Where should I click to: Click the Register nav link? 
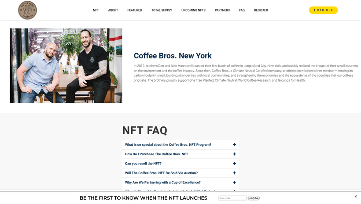click(x=261, y=10)
